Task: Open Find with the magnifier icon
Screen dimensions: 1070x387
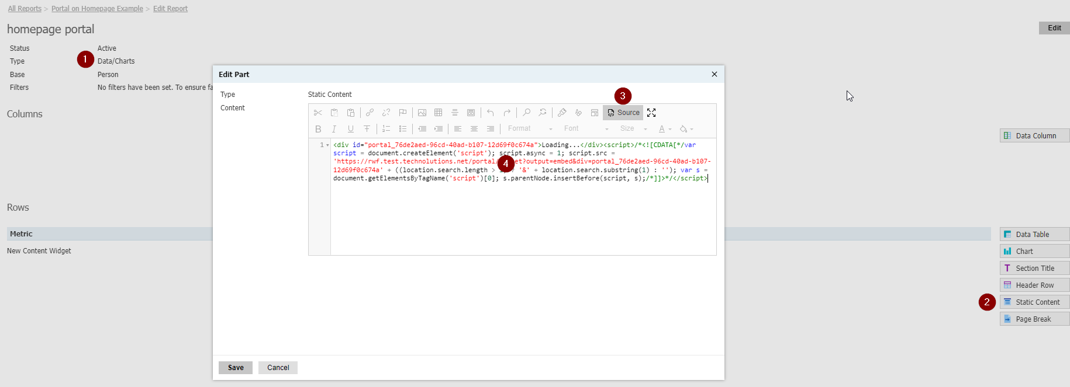Action: tap(526, 113)
